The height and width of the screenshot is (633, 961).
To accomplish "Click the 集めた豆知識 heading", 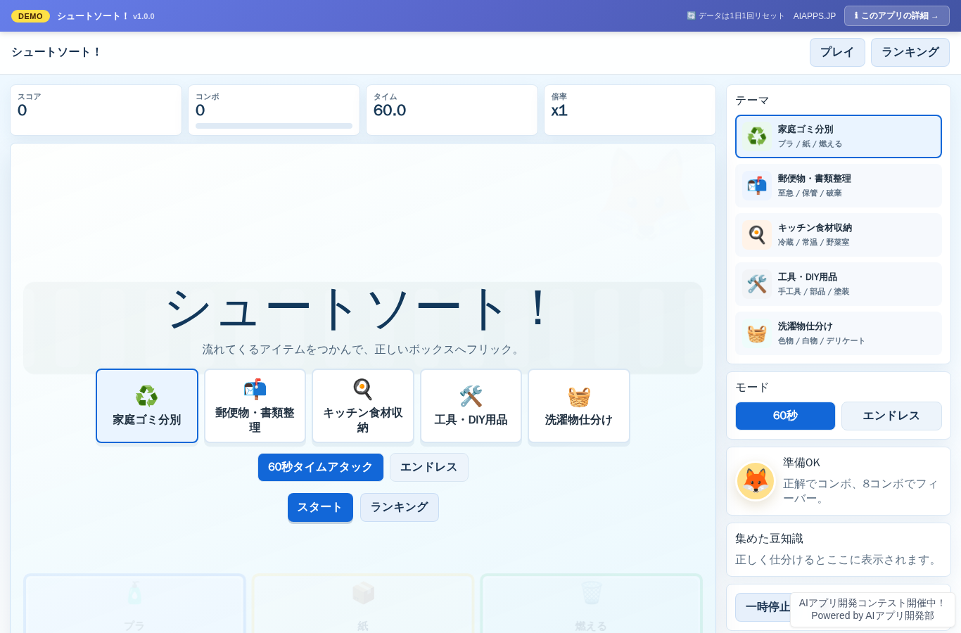I will 769,539.
